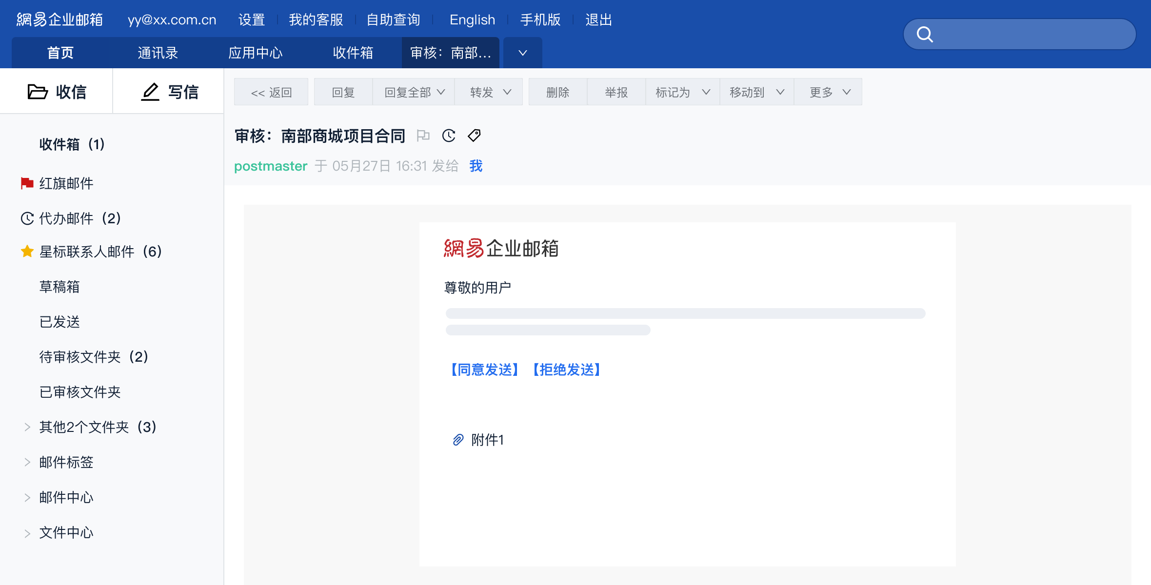Viewport: 1151px width, 585px height.
Task: Expand 其他2个文件夹 folder group
Action: 27,427
